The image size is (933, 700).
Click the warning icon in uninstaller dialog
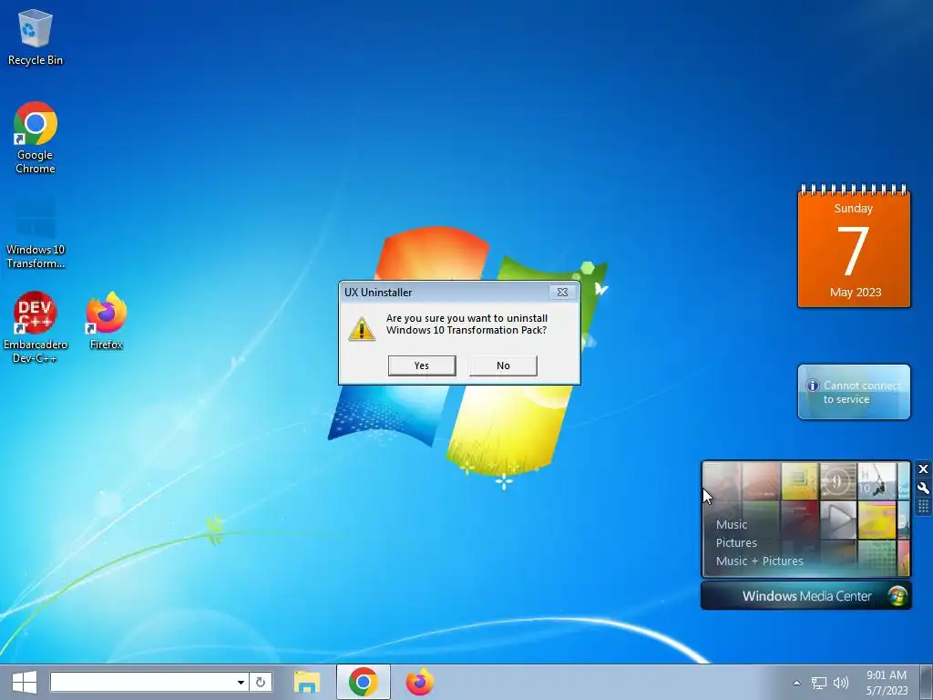point(361,328)
